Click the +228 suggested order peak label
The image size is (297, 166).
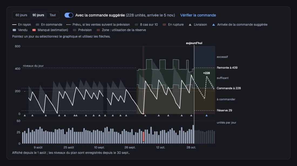[207, 73]
